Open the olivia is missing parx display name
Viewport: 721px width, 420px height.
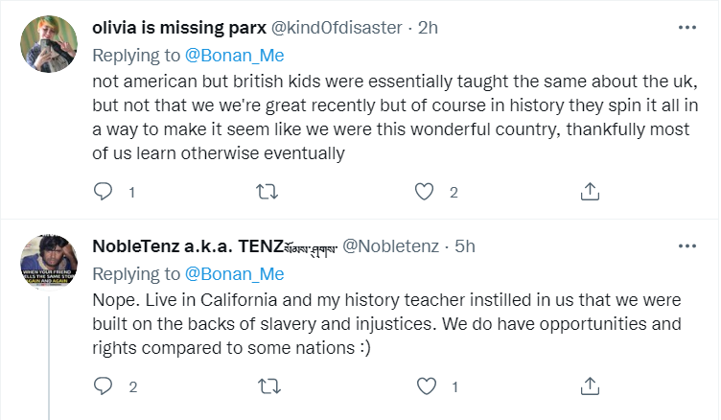tap(179, 28)
